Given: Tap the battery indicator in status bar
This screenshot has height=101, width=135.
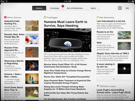Looking at the screenshot, I should click(x=133, y=1).
